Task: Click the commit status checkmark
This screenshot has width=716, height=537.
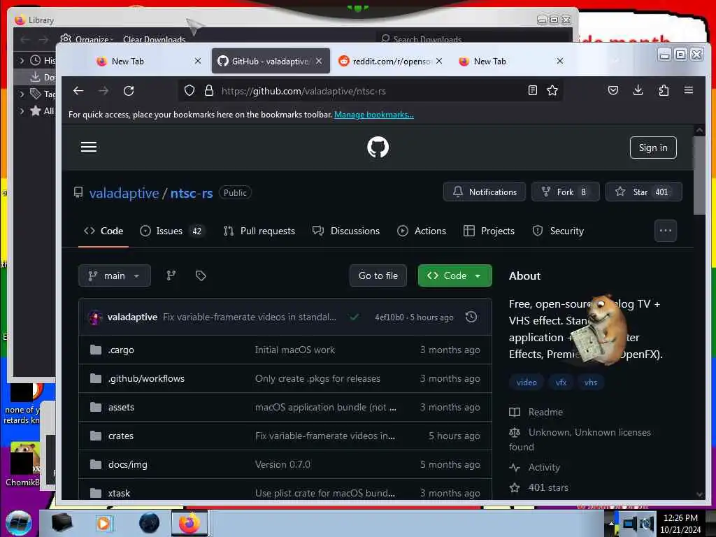Action: [x=354, y=317]
